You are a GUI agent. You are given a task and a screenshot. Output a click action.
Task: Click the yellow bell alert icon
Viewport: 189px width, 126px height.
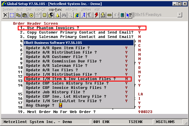click(x=57, y=15)
